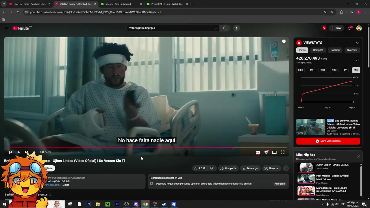Seek on the red video progress bar
The width and height of the screenshot is (370, 208).
[x=147, y=148]
